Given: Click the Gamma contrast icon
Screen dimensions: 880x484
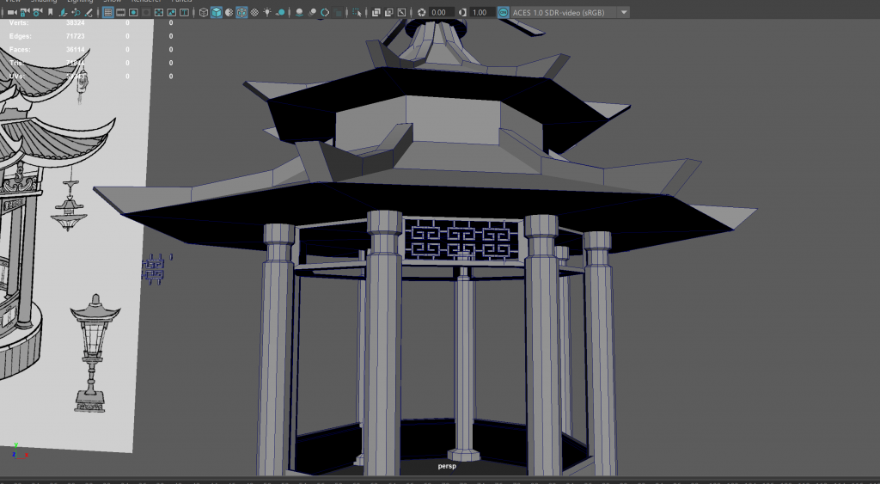Looking at the screenshot, I should (462, 12).
